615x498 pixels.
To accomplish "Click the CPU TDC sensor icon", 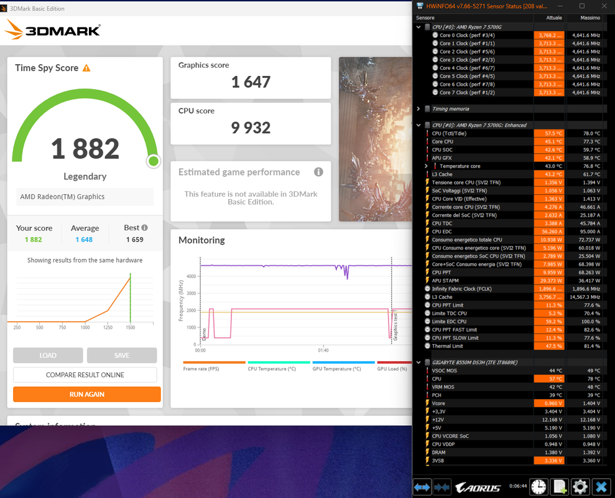I will pyautogui.click(x=428, y=223).
